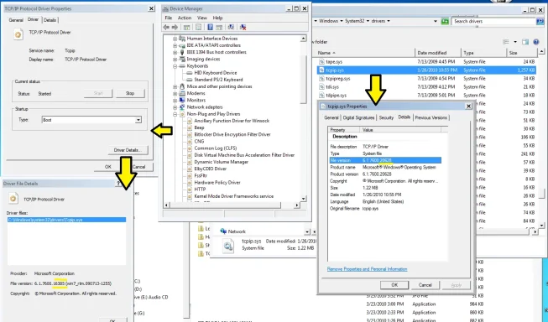
Task: Click the Help icon in Device Manager toolbar
Action: click(x=210, y=27)
